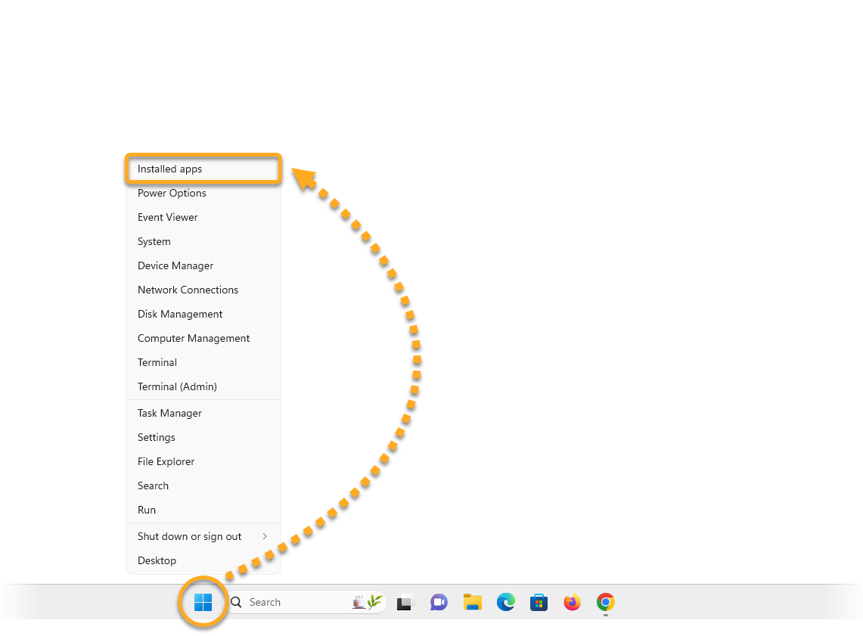Open Disk Management menu item

[180, 315]
